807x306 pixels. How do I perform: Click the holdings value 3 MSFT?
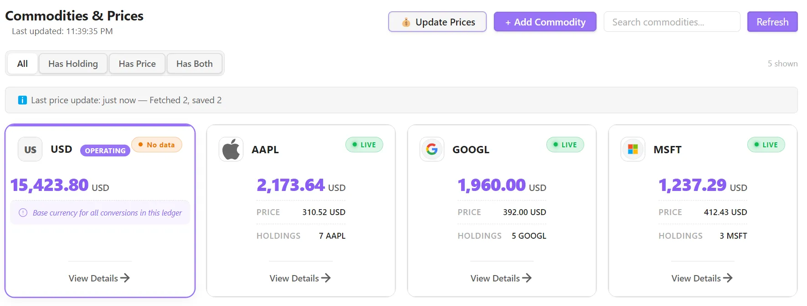733,236
